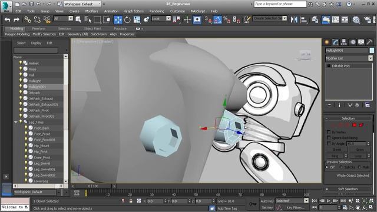Enable the By Angle checkbox
Screen dimensions: 377x212
click(329, 144)
